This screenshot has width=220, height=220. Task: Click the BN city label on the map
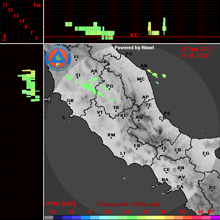click(x=181, y=168)
